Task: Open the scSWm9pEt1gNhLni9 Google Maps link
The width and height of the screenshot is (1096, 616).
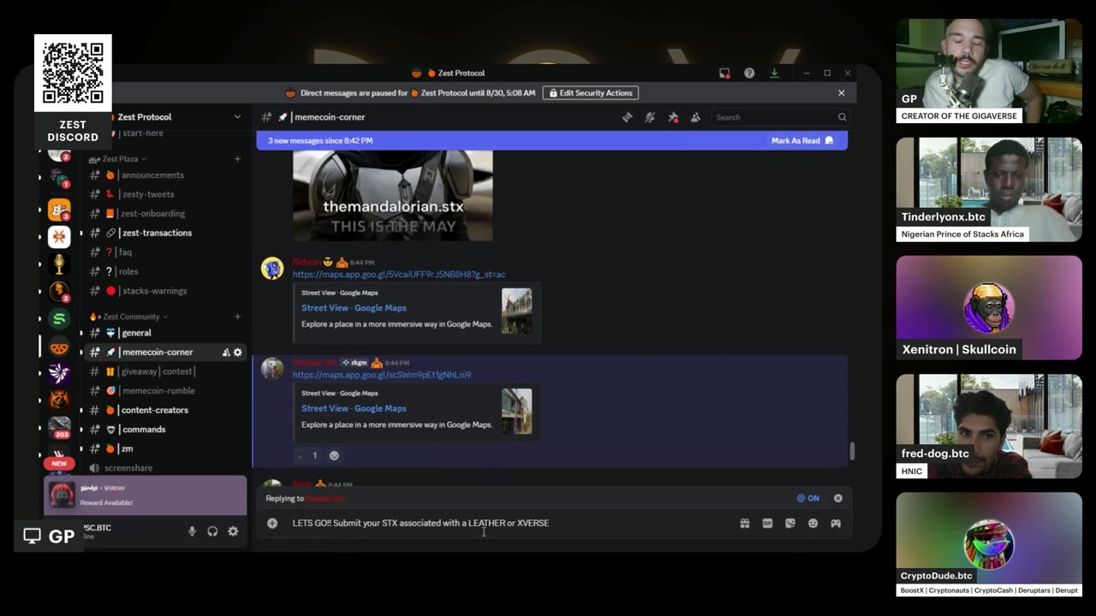Action: click(x=382, y=375)
